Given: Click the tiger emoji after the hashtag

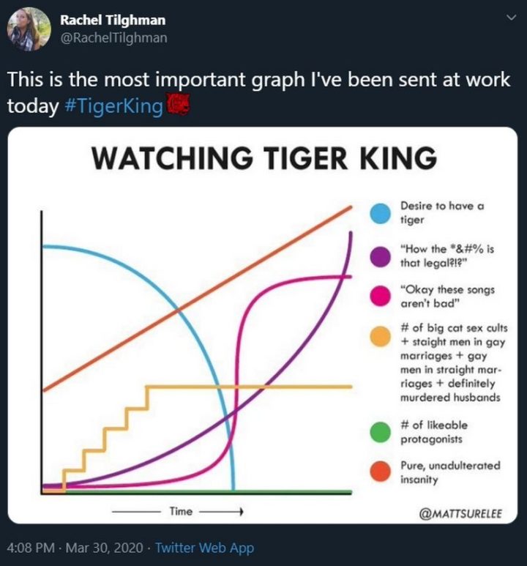Looking at the screenshot, I should pyautogui.click(x=179, y=106).
